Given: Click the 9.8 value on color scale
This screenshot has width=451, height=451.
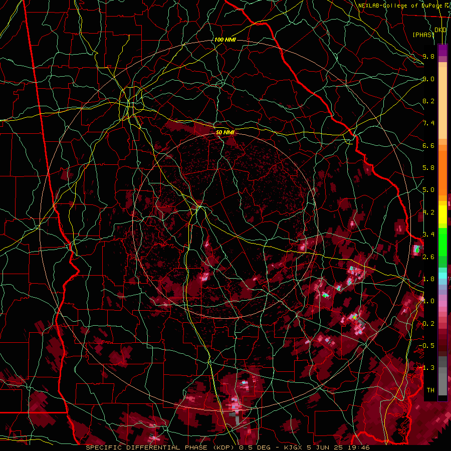Looking at the screenshot, I should coord(428,56).
